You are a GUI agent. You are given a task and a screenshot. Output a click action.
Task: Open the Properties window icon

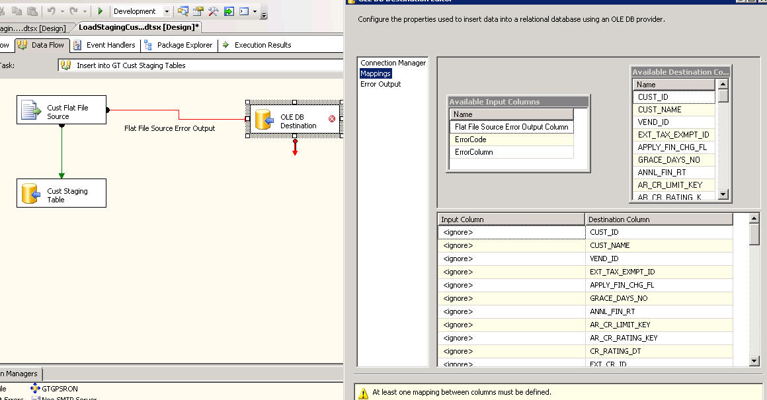click(198, 11)
